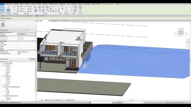Open the File menu tab

pos(2,4)
